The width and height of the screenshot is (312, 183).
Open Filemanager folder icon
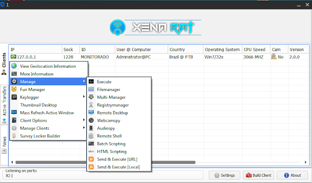click(91, 89)
